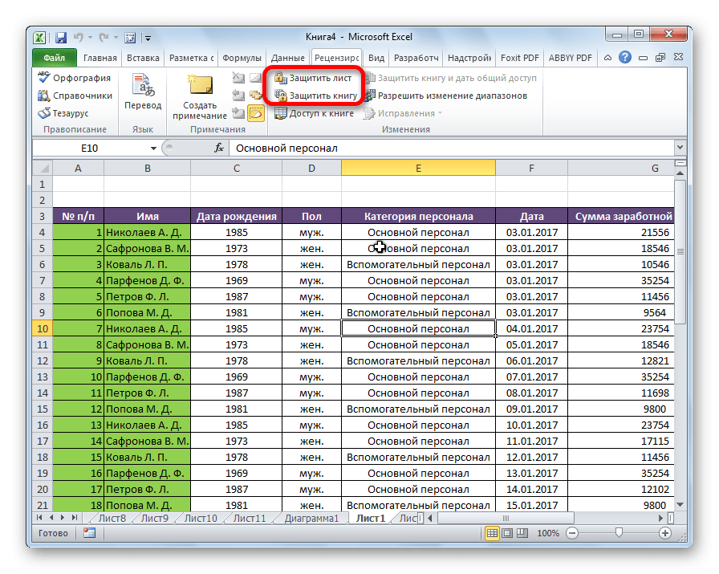Expand the formula bar with the arrow

click(680, 147)
